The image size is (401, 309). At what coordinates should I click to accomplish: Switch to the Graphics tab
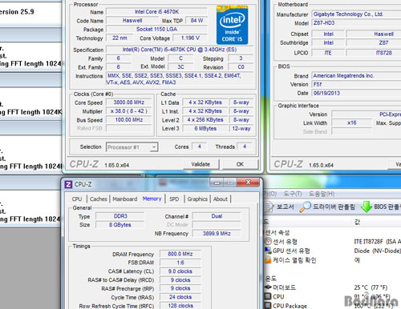coord(197,199)
